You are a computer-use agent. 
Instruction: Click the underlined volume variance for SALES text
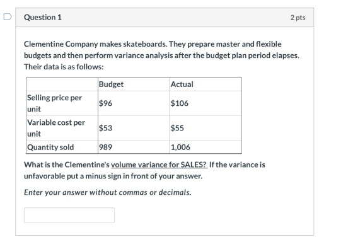159,165
